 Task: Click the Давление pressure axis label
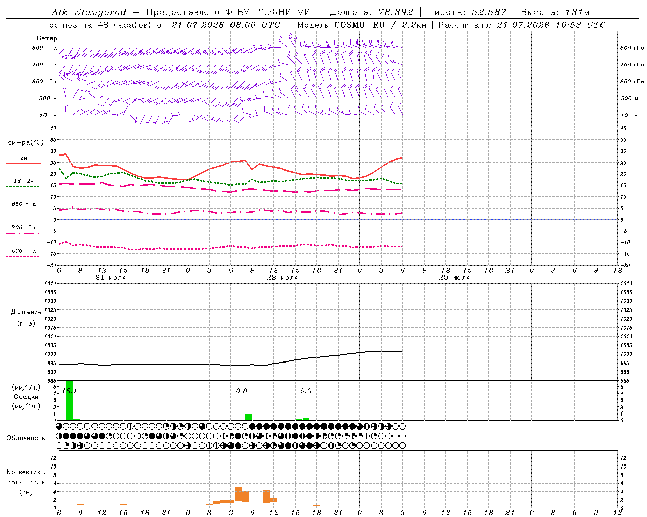[26, 312]
